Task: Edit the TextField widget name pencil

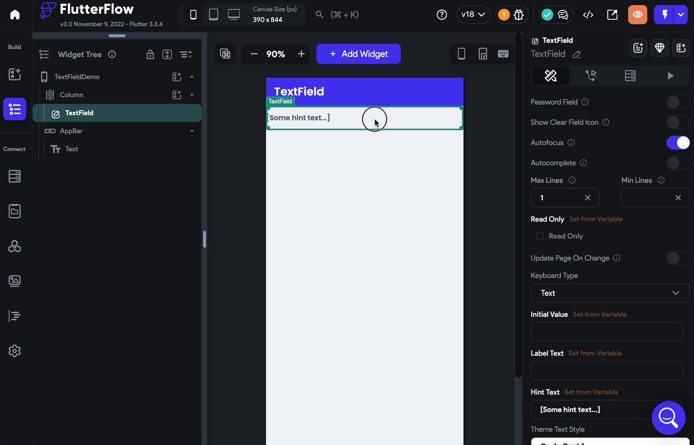Action: point(577,54)
